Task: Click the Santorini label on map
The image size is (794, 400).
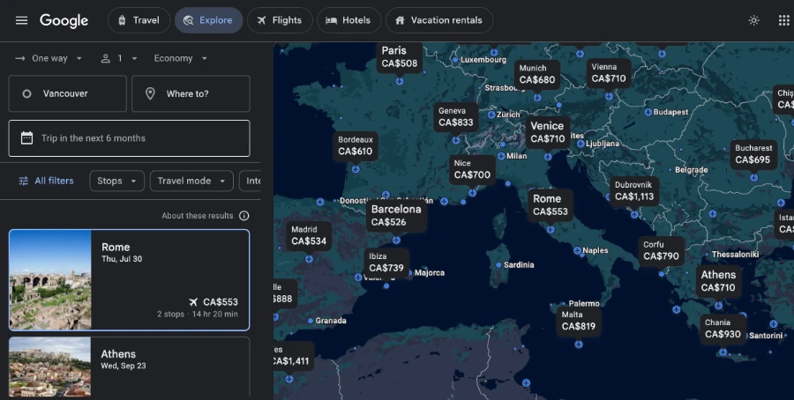Action: coord(766,336)
